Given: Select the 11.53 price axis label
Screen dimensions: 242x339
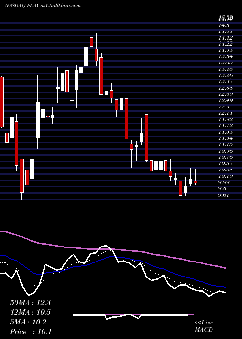Looking at the screenshot, I should click(x=226, y=132).
